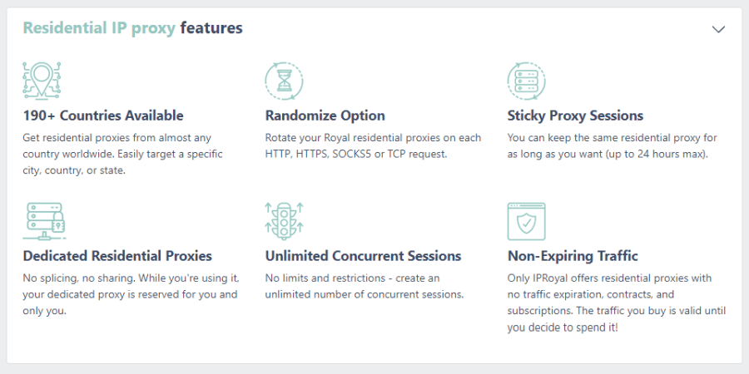Collapse the Residential IP proxy features section
This screenshot has width=749, height=374.
point(718,29)
